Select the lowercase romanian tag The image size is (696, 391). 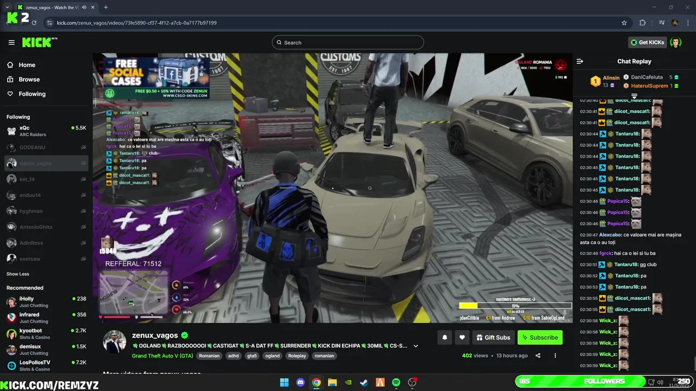(324, 356)
